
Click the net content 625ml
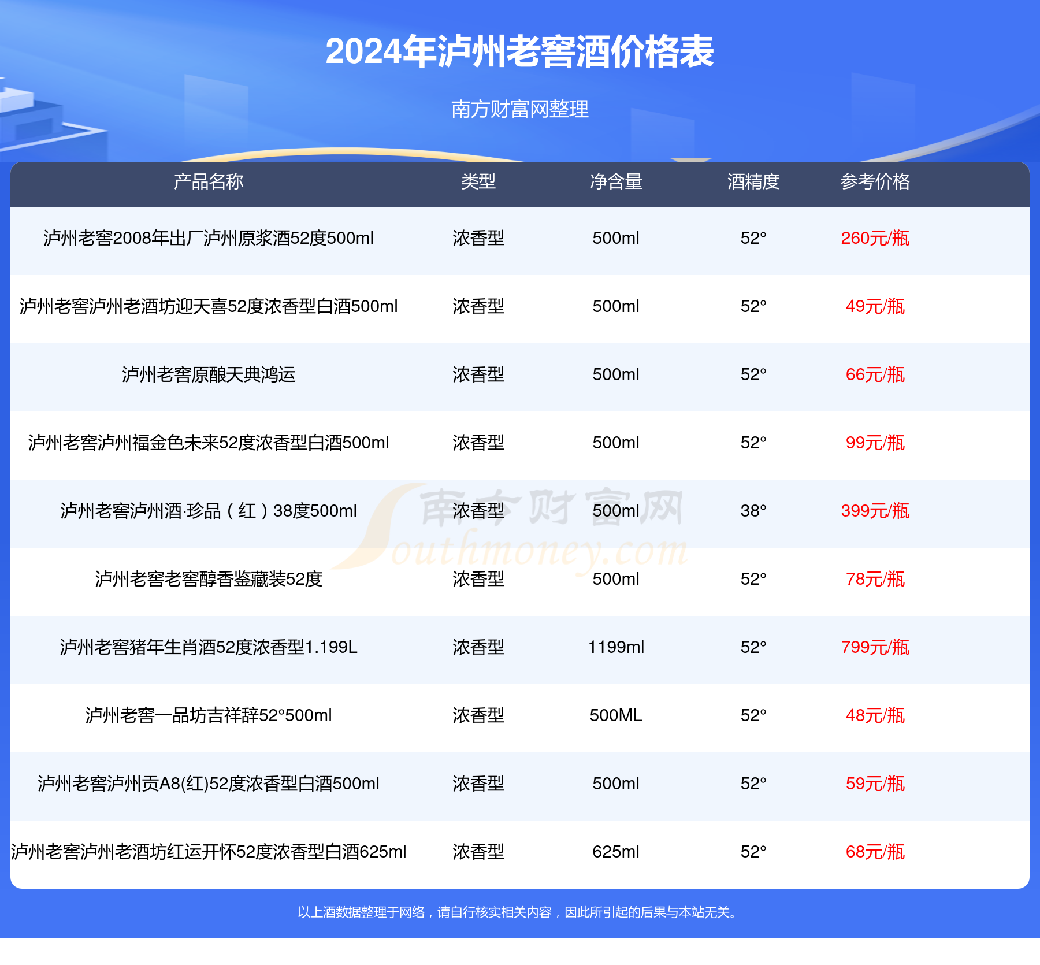[x=616, y=852]
